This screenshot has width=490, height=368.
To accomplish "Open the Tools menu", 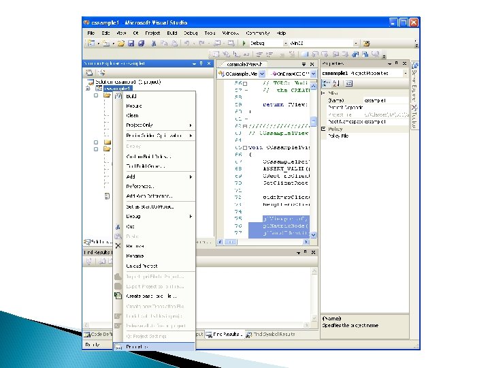I will coord(210,33).
